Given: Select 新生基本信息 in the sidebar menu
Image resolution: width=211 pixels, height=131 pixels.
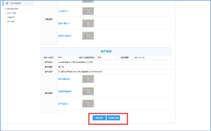Looking at the screenshot, I should [12, 9].
